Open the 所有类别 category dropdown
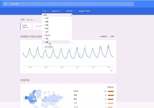 pos(70,11)
